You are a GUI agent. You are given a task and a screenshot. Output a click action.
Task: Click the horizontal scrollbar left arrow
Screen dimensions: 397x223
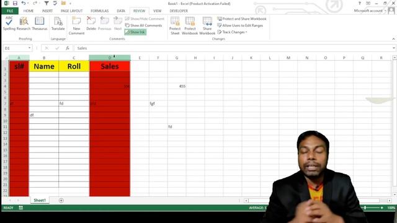pyautogui.click(x=246, y=201)
